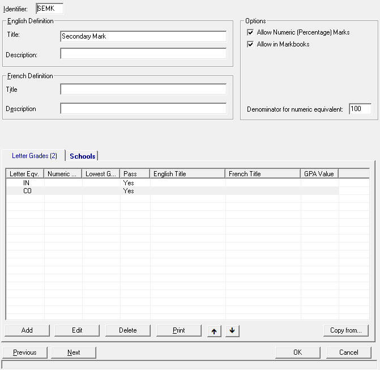Click the French Description input field
380x370 pixels.
click(x=143, y=109)
